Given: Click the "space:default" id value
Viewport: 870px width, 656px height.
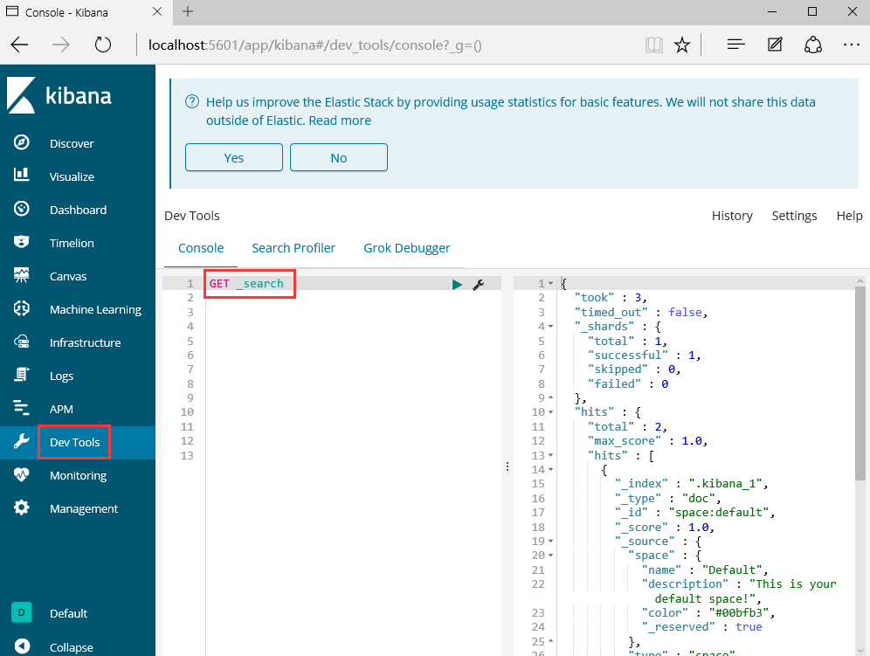Looking at the screenshot, I should pos(718,512).
